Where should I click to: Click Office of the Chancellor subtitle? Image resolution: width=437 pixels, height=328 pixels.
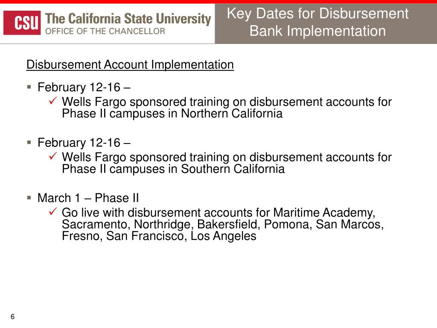pyautogui.click(x=105, y=31)
